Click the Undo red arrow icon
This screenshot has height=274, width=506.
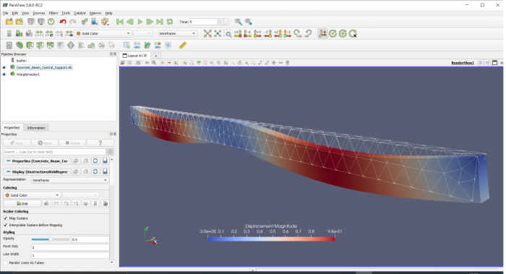[x=63, y=22]
